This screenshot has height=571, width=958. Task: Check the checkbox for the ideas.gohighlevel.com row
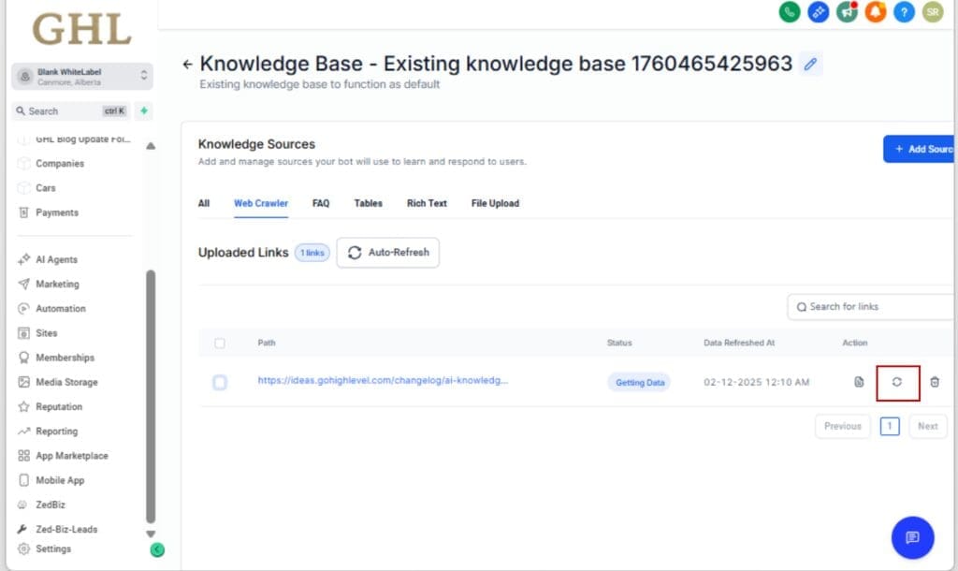221,382
